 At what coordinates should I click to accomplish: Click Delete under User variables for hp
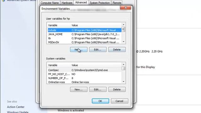[117, 50]
